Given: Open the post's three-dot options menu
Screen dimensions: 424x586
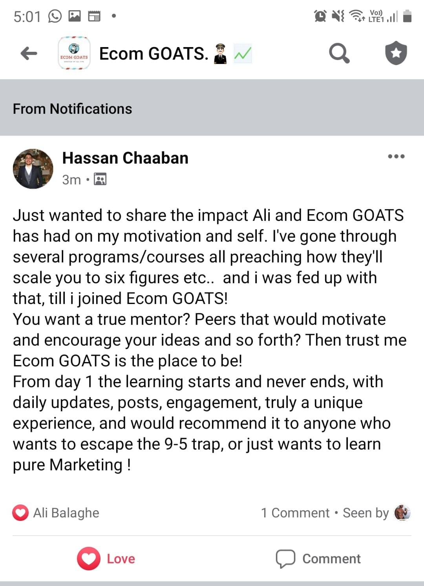Looking at the screenshot, I should click(x=396, y=157).
